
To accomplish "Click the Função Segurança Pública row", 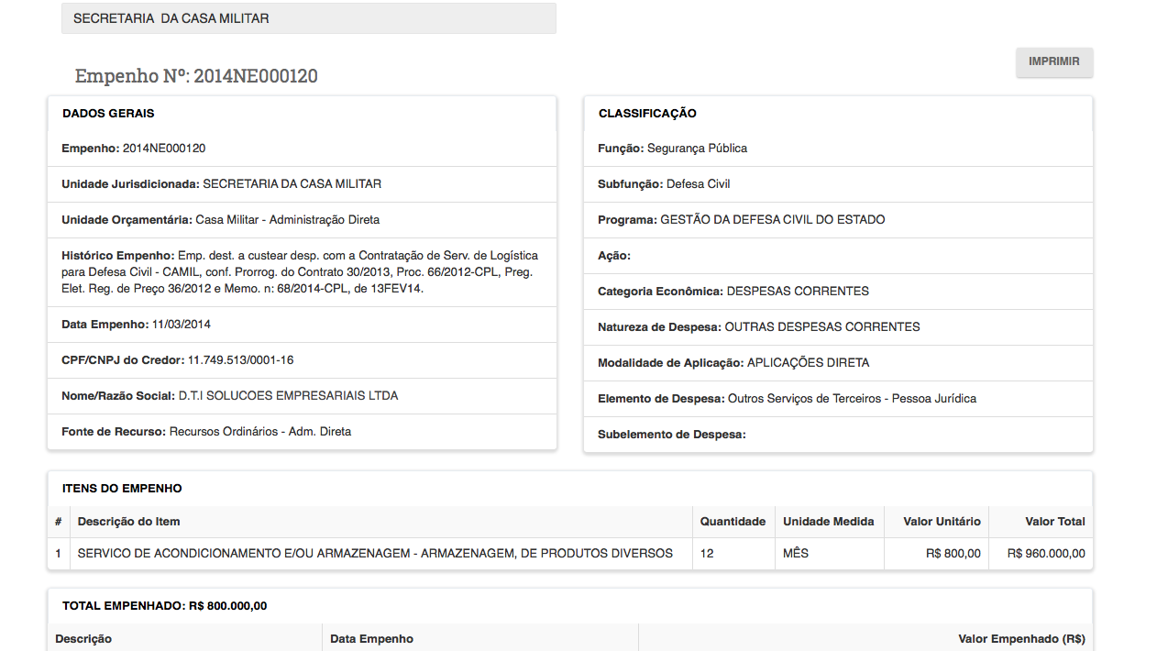I will point(838,149).
